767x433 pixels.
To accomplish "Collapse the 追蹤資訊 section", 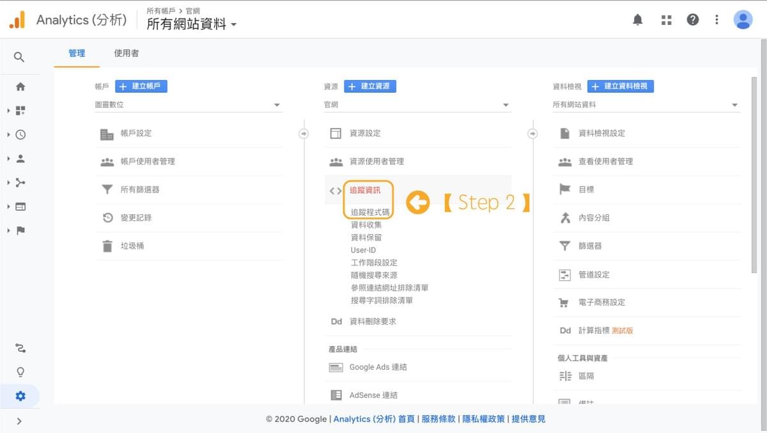I will pyautogui.click(x=365, y=190).
